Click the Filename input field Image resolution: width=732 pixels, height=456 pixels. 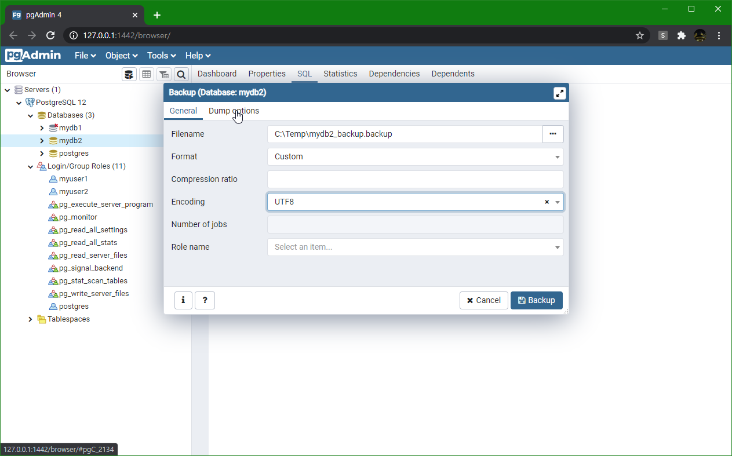[405, 134]
